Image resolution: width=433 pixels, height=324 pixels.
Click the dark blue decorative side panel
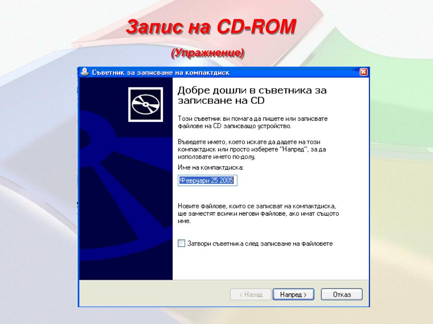126,179
